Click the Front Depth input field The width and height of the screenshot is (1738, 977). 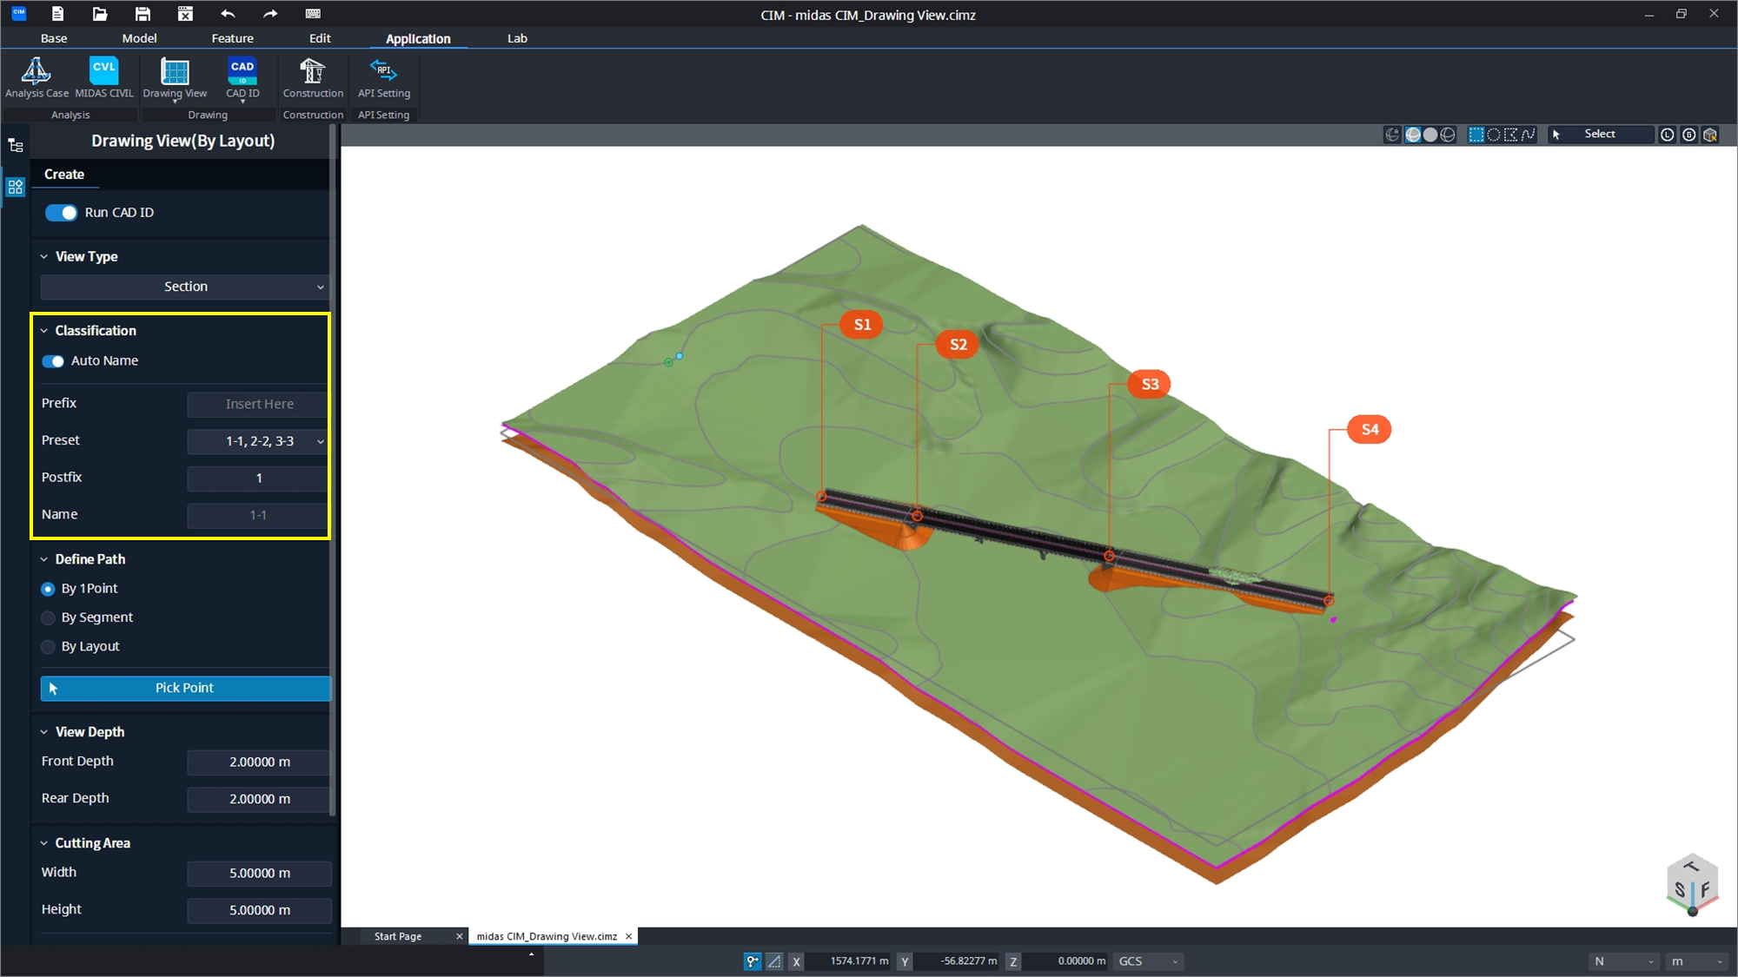click(259, 762)
